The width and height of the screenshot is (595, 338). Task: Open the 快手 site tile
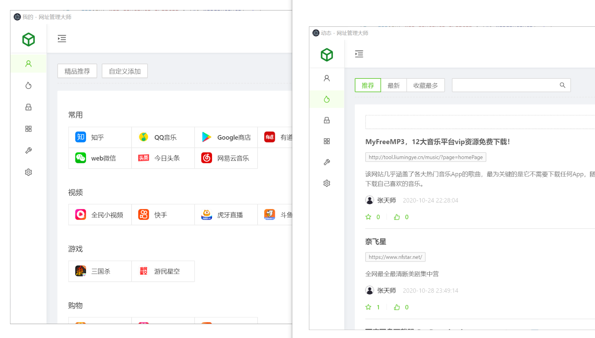click(x=163, y=215)
